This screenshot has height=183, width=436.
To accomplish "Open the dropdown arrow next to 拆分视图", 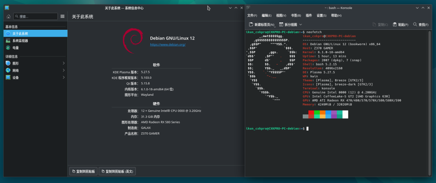I will tap(301, 25).
